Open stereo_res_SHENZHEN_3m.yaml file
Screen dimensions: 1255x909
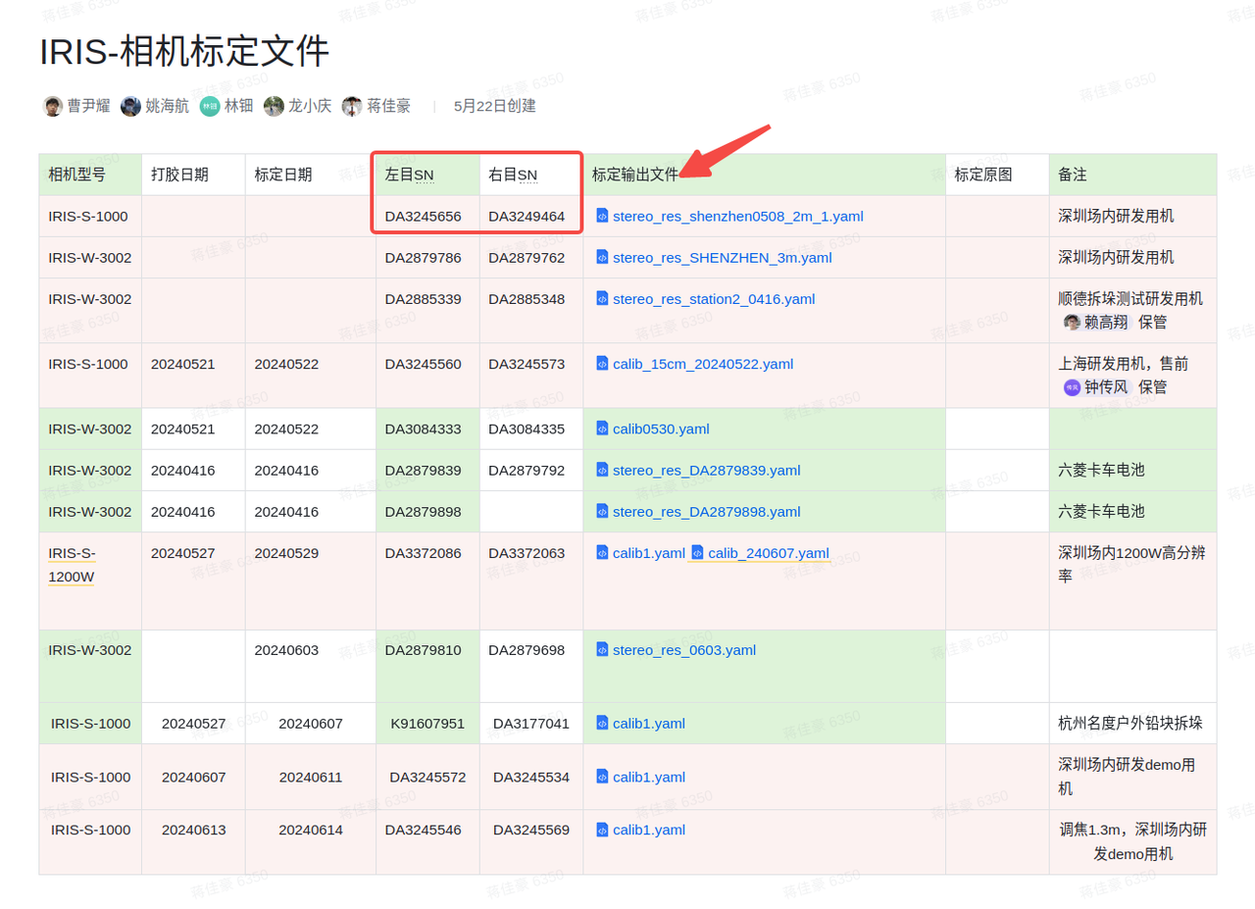(722, 257)
